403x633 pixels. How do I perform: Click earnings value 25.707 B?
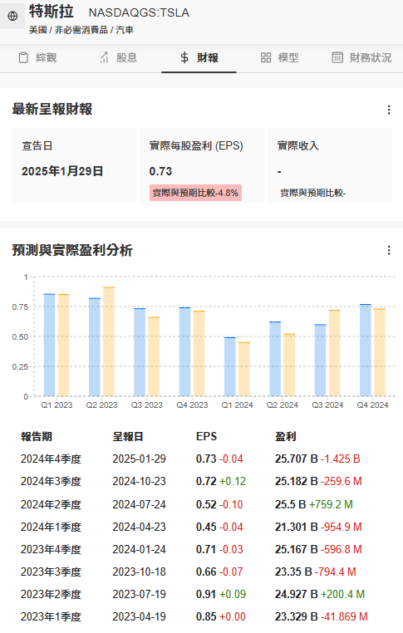click(x=297, y=459)
